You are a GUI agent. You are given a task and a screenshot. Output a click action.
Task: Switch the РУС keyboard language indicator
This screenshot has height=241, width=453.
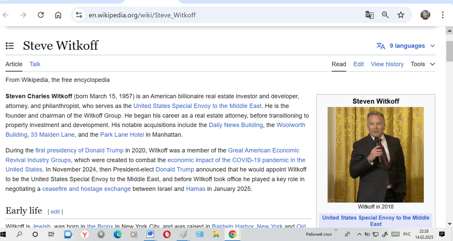(407, 234)
